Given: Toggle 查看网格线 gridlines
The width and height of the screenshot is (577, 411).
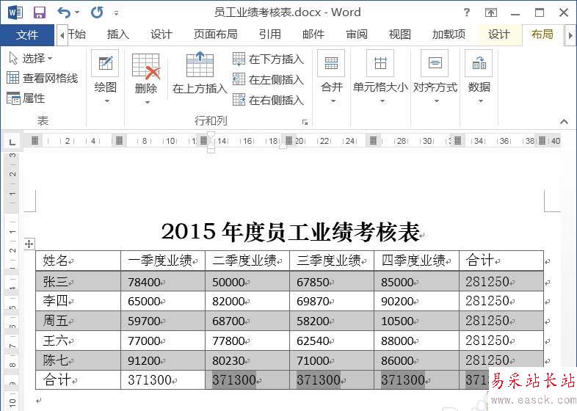Looking at the screenshot, I should [x=43, y=78].
